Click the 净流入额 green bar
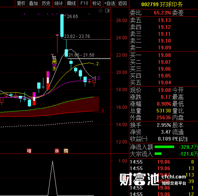 164,147
